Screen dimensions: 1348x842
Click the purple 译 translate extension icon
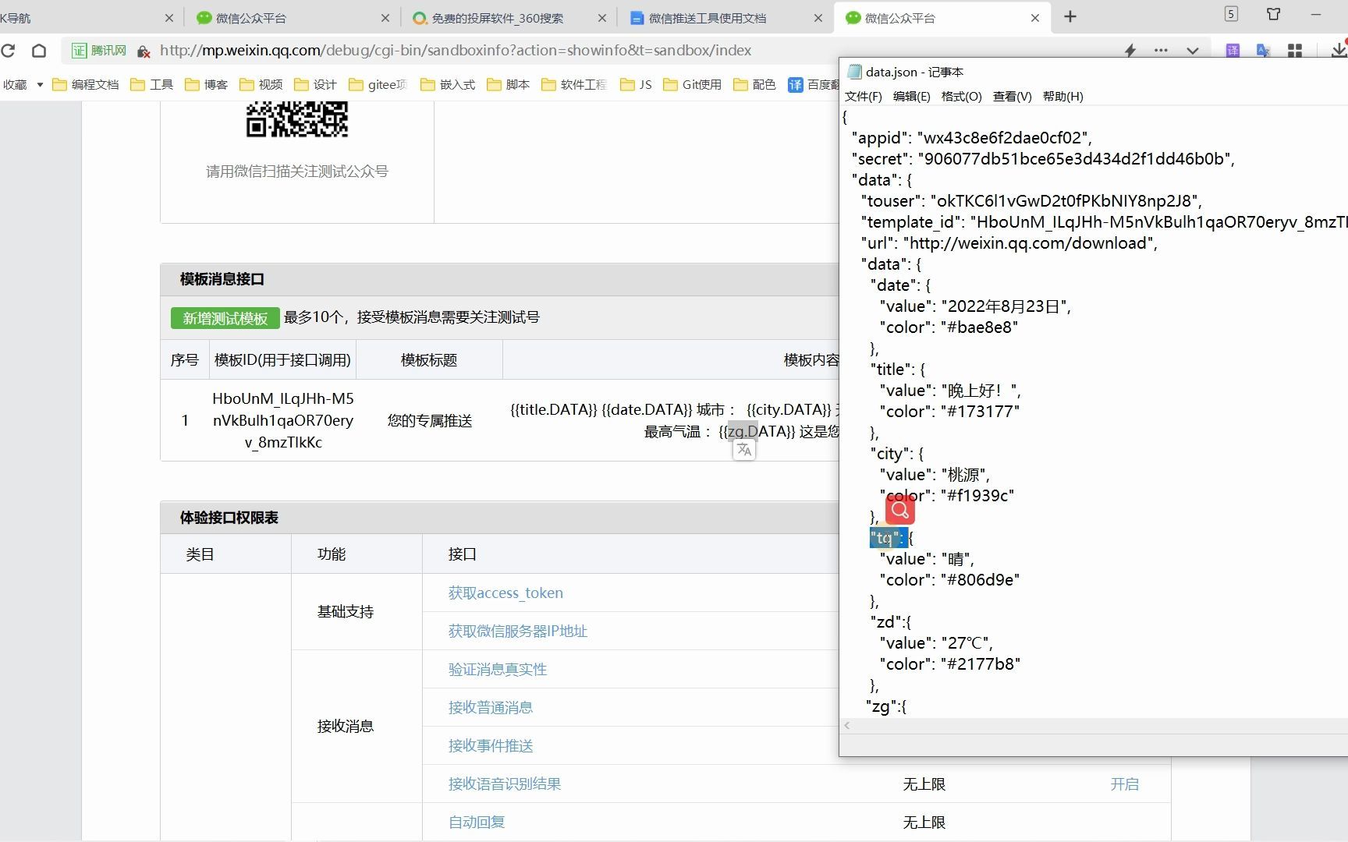(1233, 51)
